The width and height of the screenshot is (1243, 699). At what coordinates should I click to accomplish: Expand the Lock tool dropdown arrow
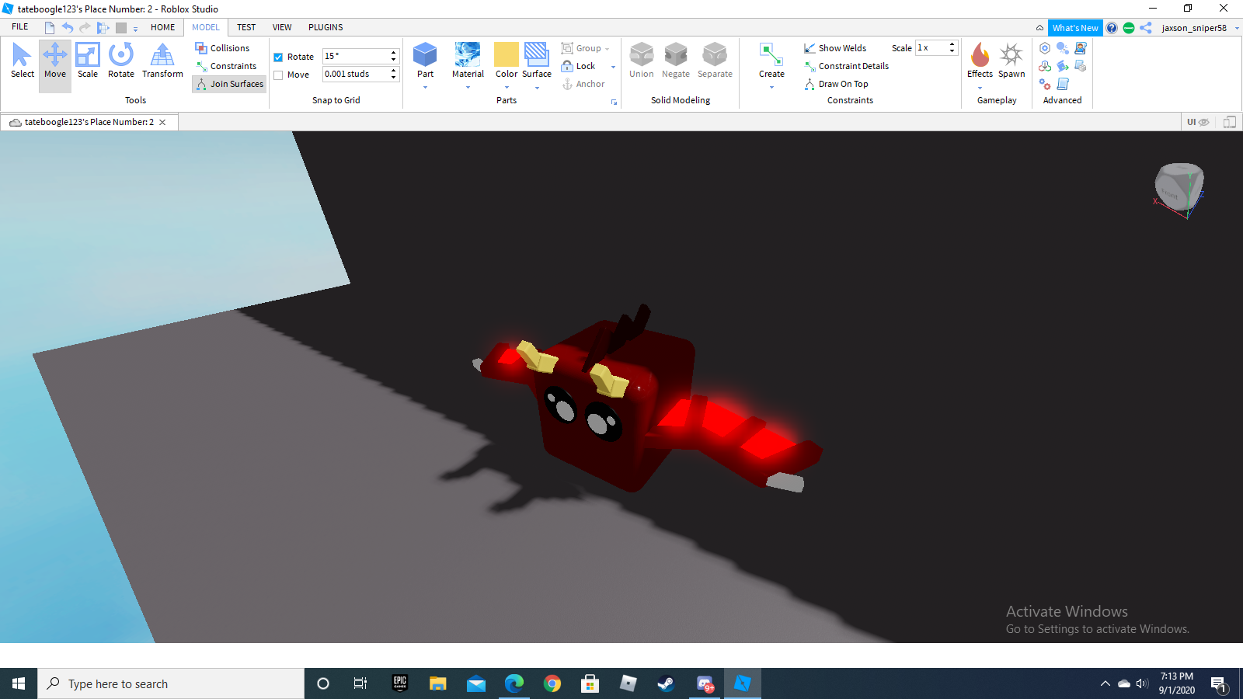coord(613,67)
